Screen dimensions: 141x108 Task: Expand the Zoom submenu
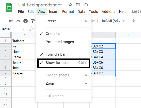[63, 83]
